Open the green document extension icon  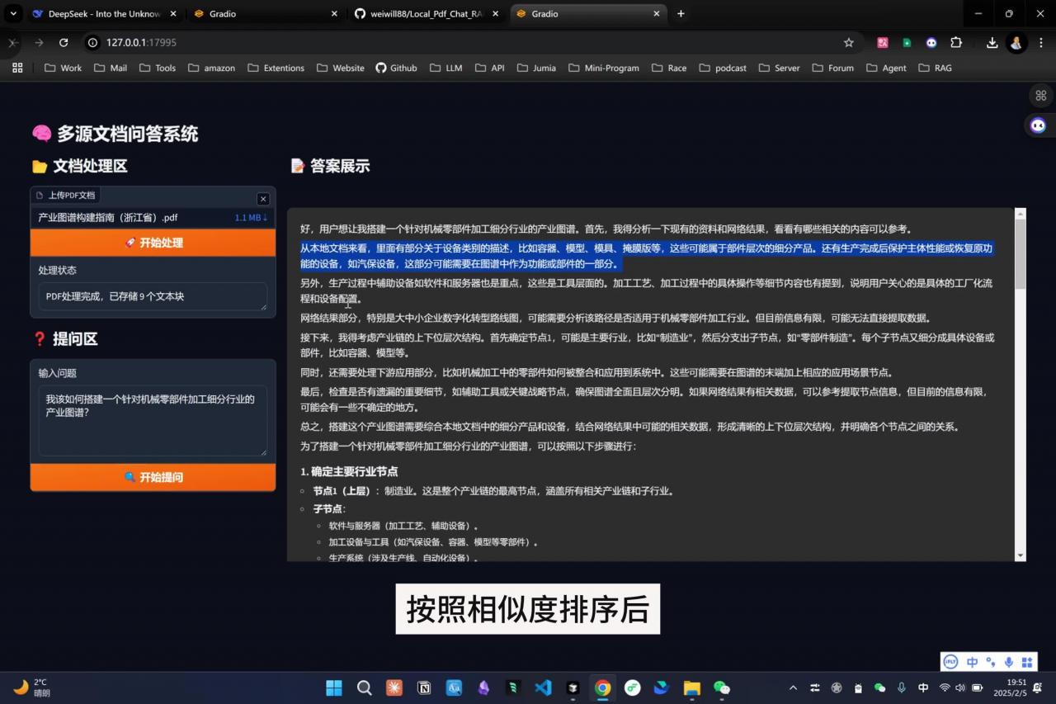tap(907, 42)
